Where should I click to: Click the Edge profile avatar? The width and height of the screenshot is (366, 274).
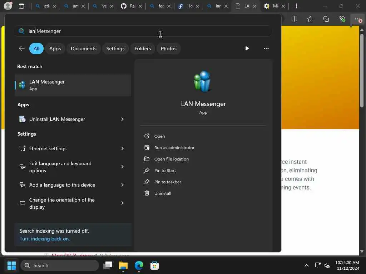[x=8, y=6]
